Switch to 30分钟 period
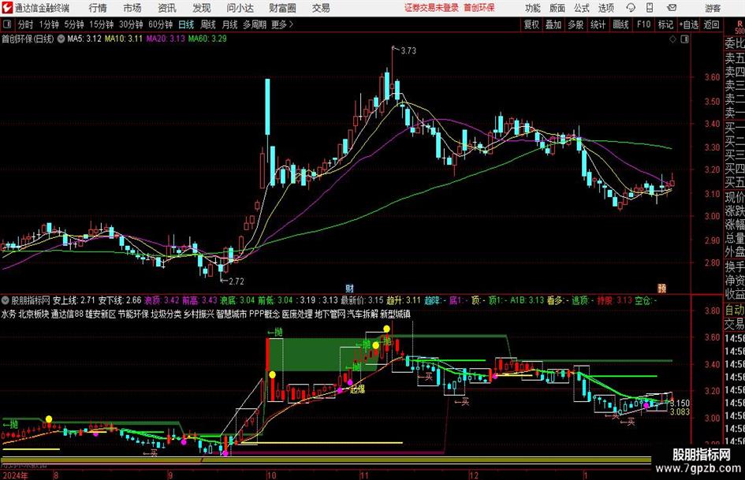 tap(131, 24)
